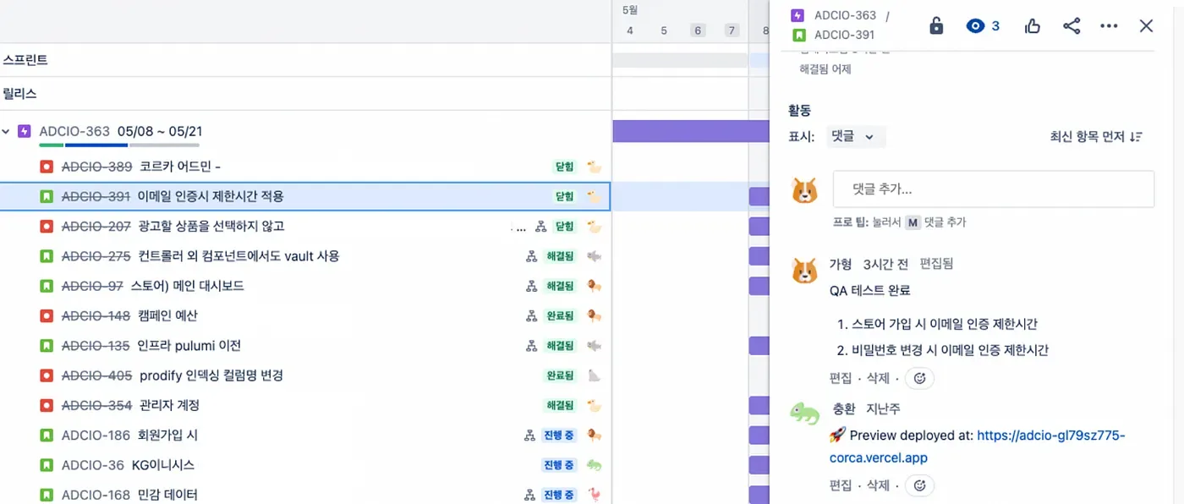Click the child-issues hierarchy icon on ADCIO-207
Viewport: 1184px width, 504px height.
[541, 227]
